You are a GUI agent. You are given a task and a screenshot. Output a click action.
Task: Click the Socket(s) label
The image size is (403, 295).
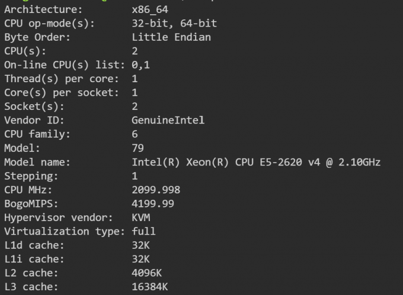(x=34, y=106)
